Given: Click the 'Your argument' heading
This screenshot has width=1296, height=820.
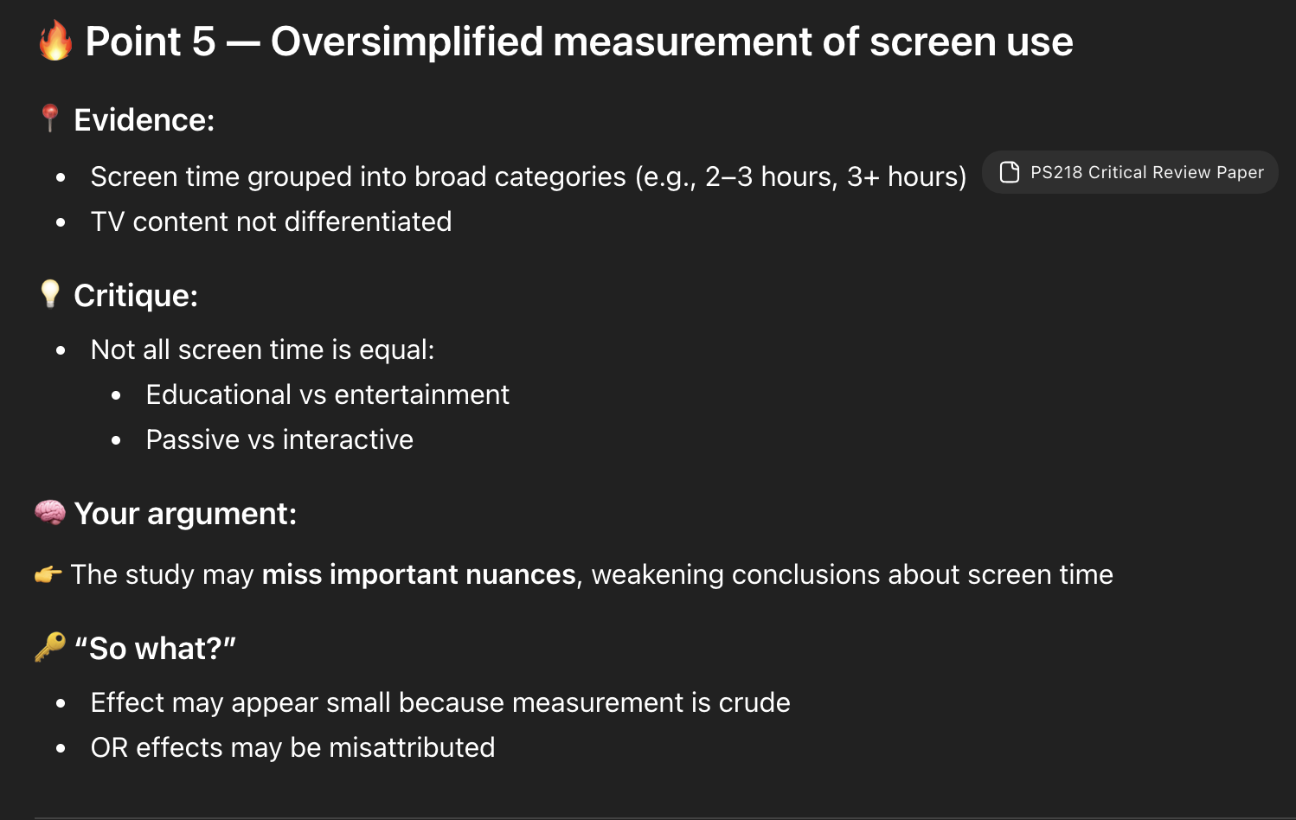Looking at the screenshot, I should point(185,514).
